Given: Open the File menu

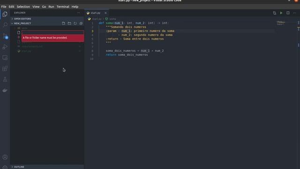Looking at the screenshot, I should [4, 7].
